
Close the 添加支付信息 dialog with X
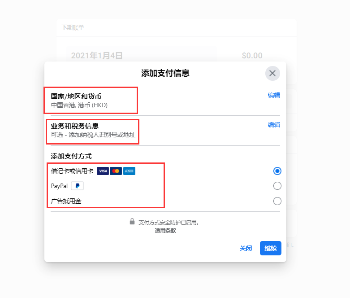pyautogui.click(x=272, y=73)
